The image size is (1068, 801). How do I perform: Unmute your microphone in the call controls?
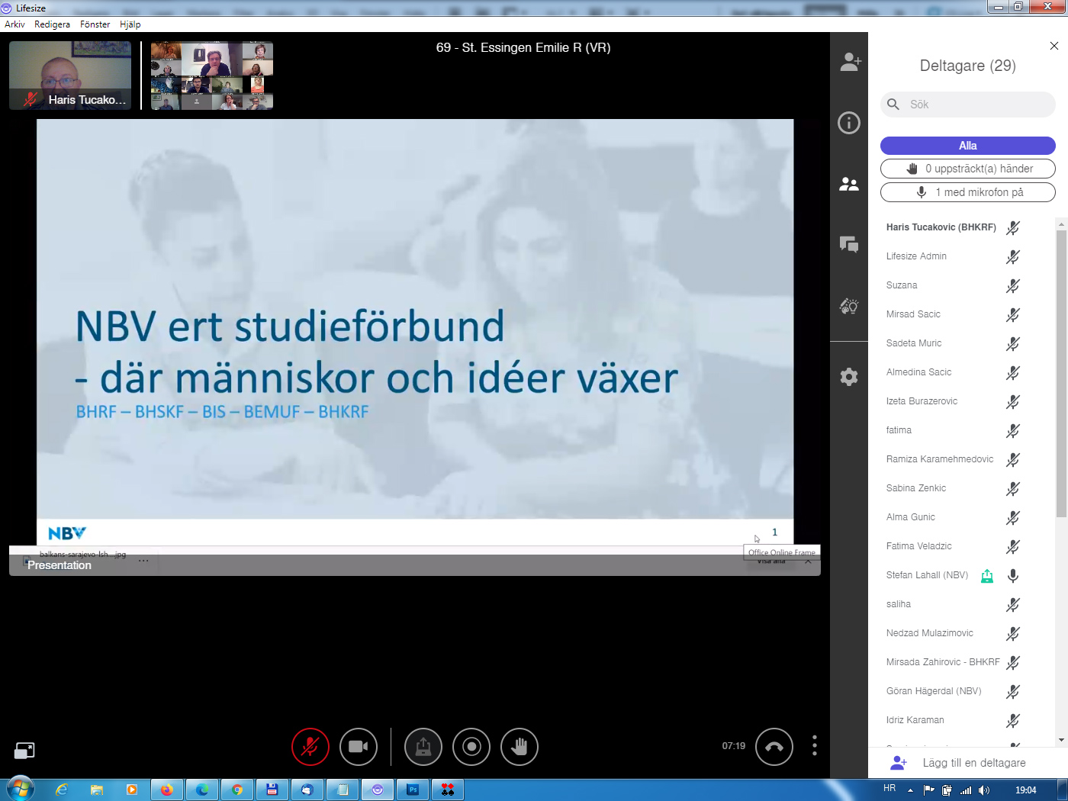(310, 747)
